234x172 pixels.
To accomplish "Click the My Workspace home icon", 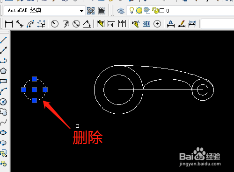I will point(102,11).
